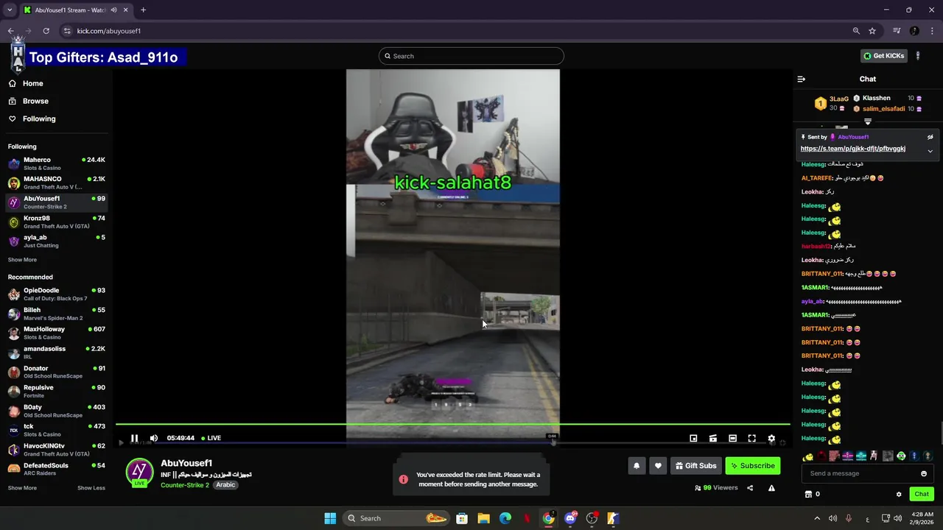
Task: Open Chrome tab search dropdown arrow
Action: pos(10,10)
